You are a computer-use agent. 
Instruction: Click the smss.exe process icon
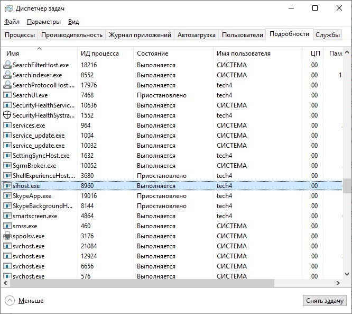[7, 226]
